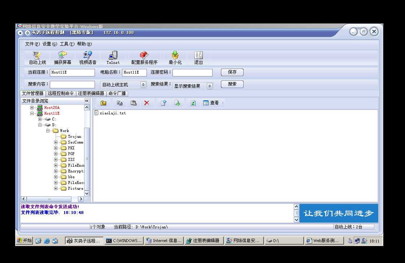The width and height of the screenshot is (405, 263).
Task: Switch to C:\WINDOWS taskbar item
Action: 124,241
